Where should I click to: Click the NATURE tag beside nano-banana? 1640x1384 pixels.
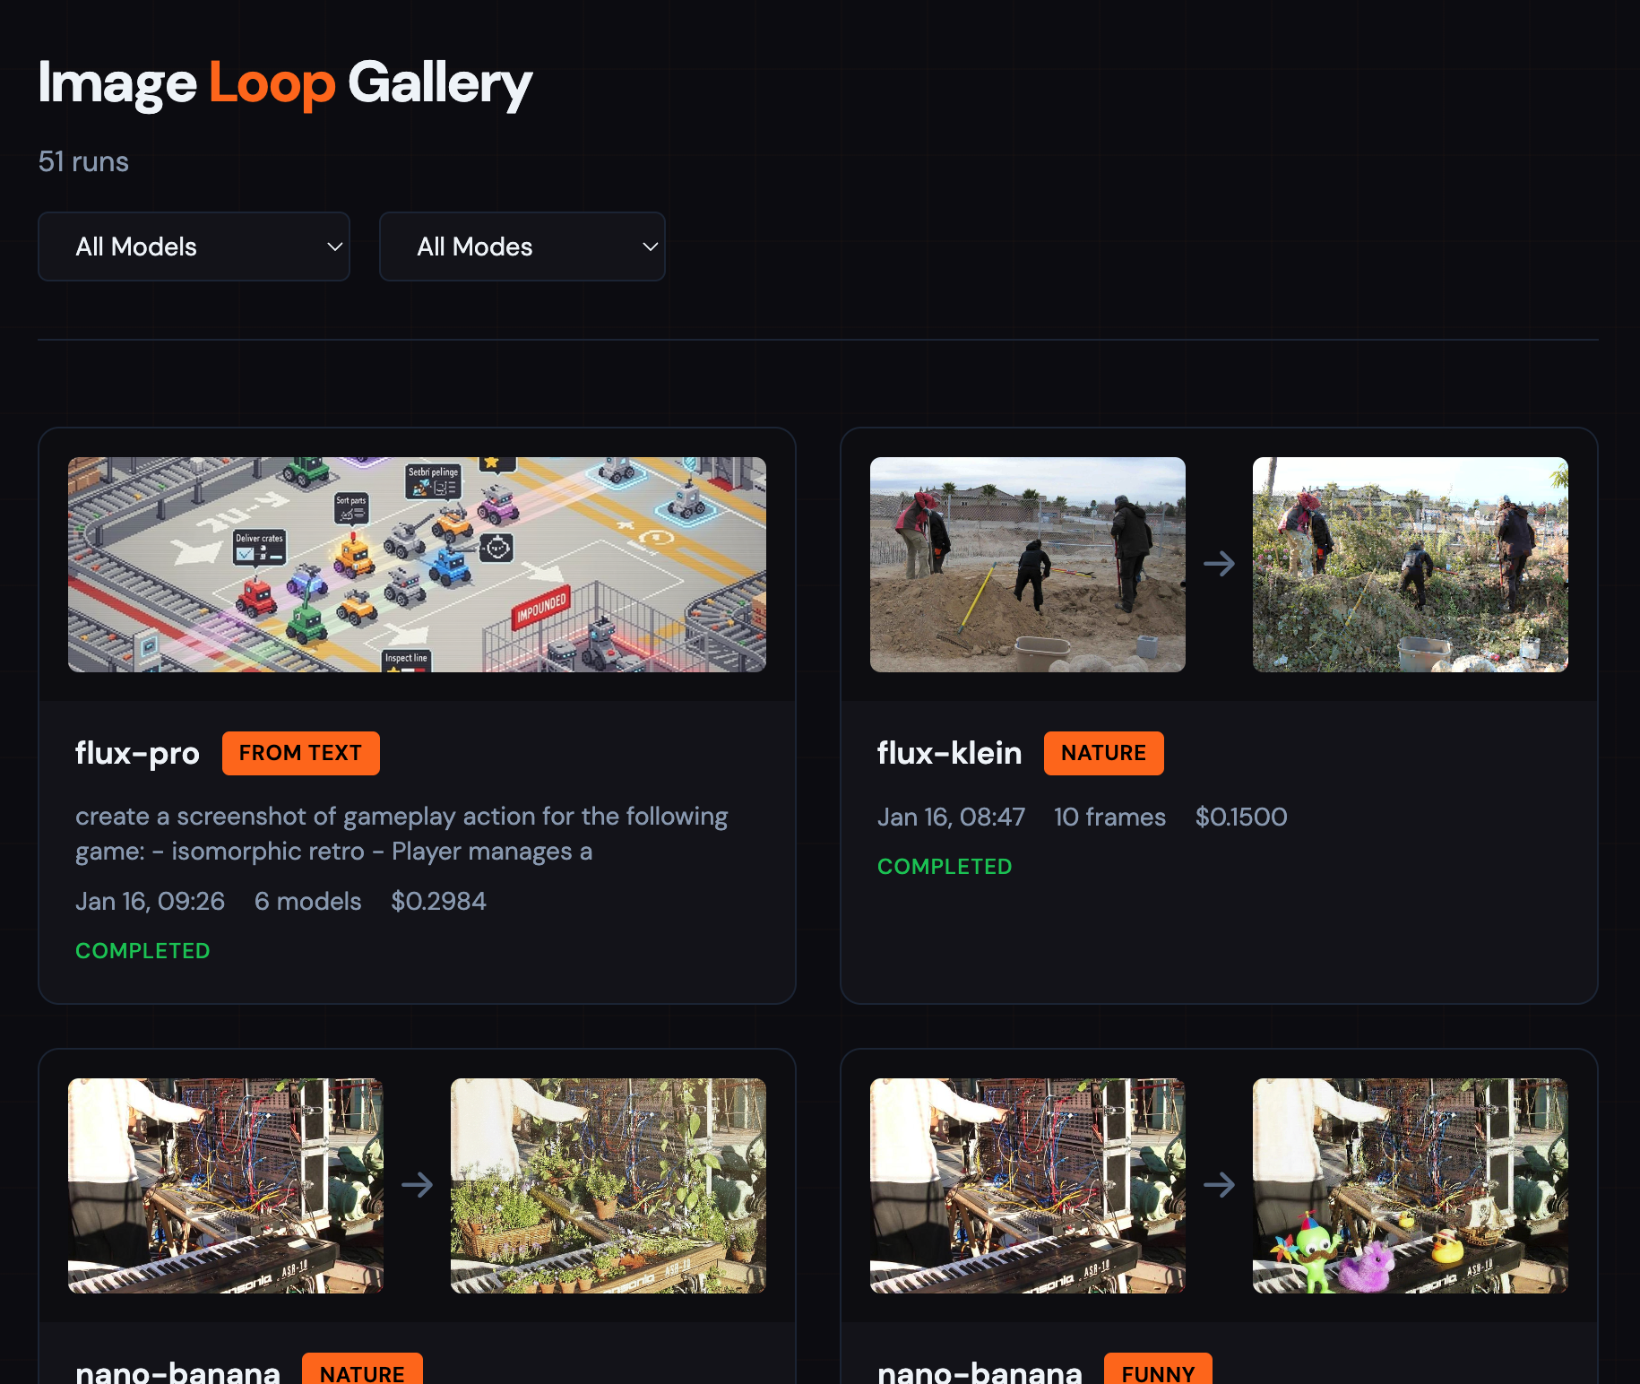(362, 1371)
